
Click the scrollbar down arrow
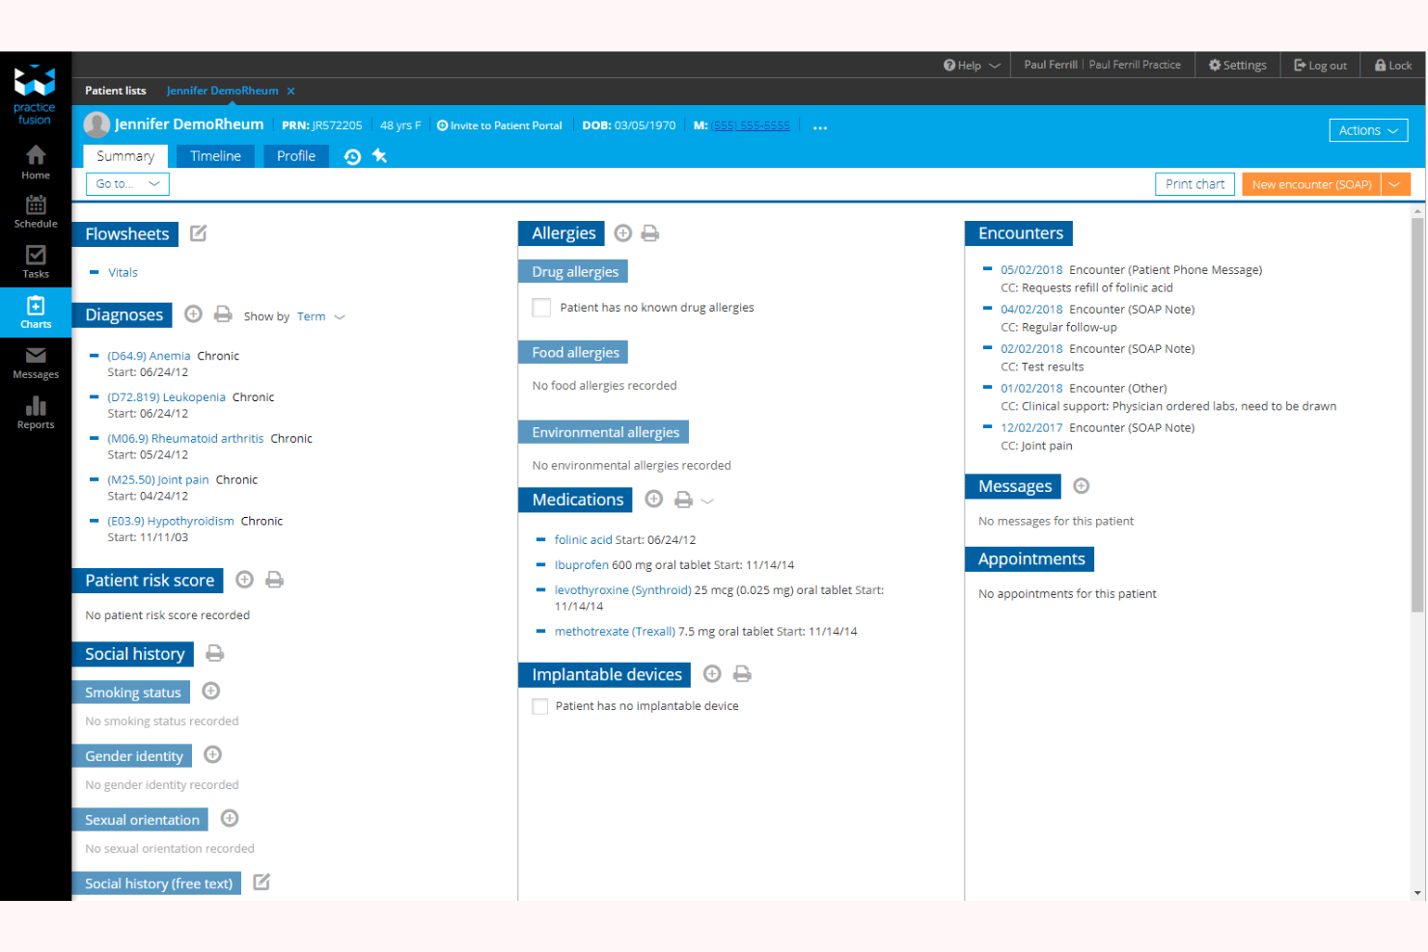[x=1417, y=893]
